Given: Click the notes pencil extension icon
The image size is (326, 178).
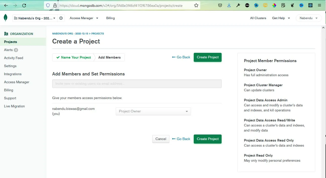Looking at the screenshot, I should click(x=283, y=5).
